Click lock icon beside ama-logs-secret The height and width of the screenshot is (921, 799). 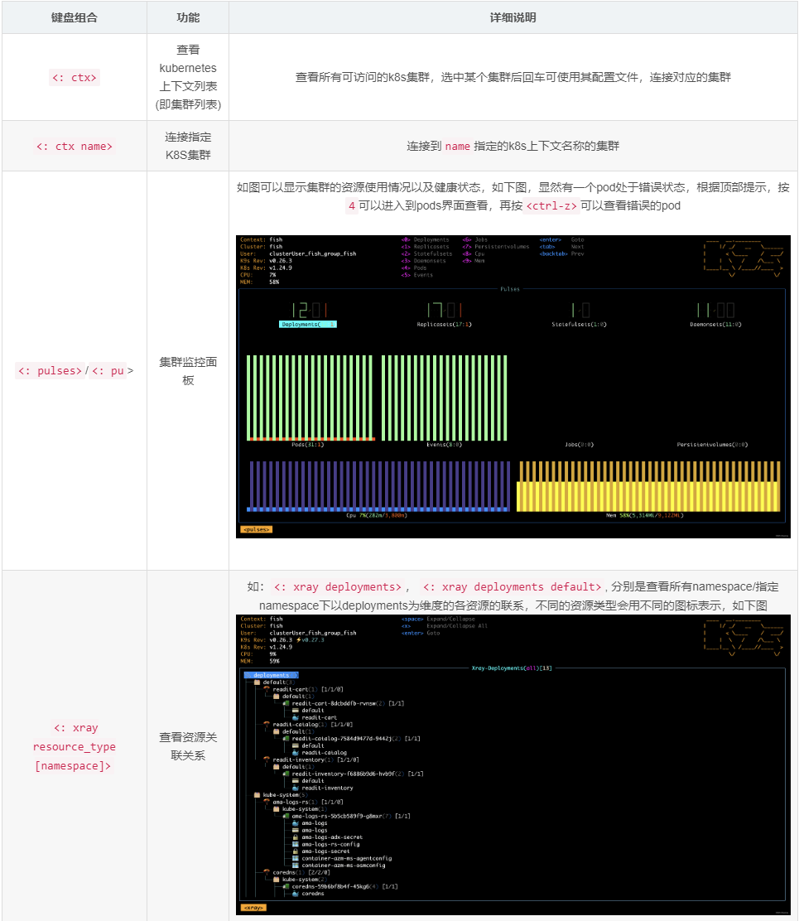pos(296,851)
